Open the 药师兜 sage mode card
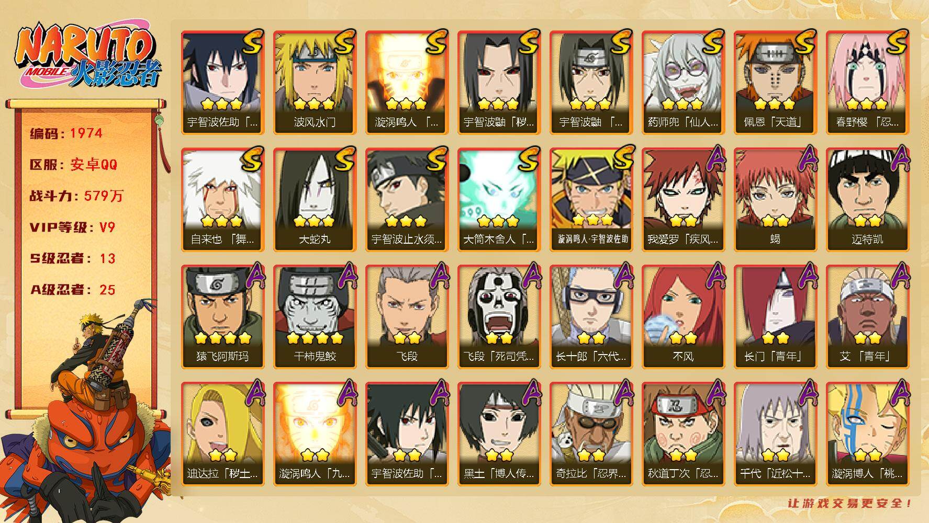This screenshot has width=929, height=523. (683, 83)
